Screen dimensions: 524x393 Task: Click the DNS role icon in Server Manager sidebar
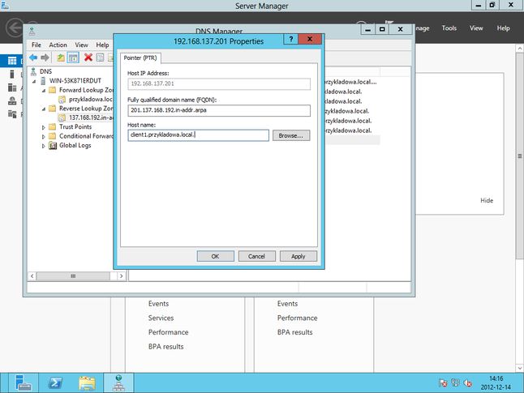click(x=12, y=100)
